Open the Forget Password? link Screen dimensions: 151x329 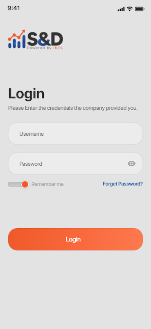(123, 184)
